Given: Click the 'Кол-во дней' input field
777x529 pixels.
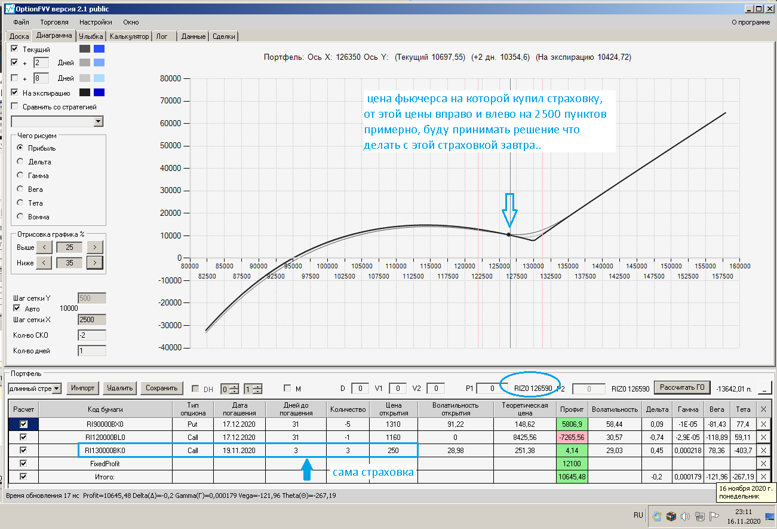Looking at the screenshot, I should pos(92,351).
